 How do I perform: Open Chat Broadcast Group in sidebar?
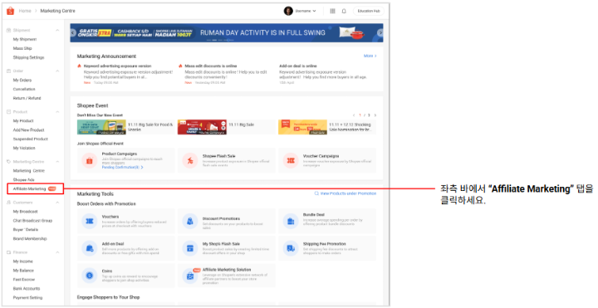[x=32, y=221]
